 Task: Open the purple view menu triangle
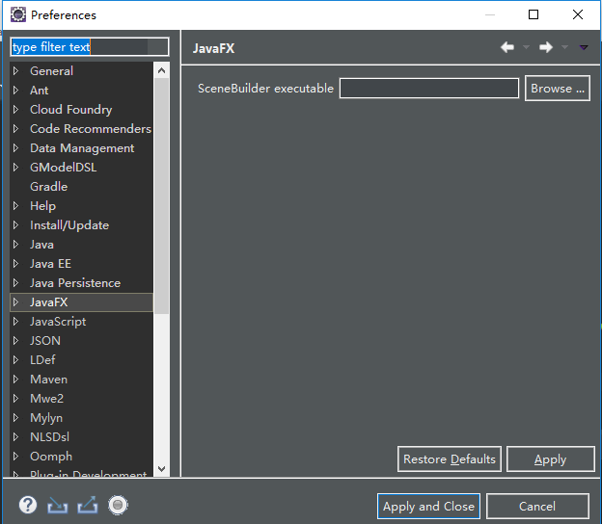click(x=584, y=48)
